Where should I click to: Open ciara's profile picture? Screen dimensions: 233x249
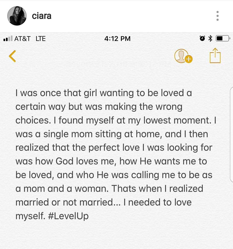[17, 16]
